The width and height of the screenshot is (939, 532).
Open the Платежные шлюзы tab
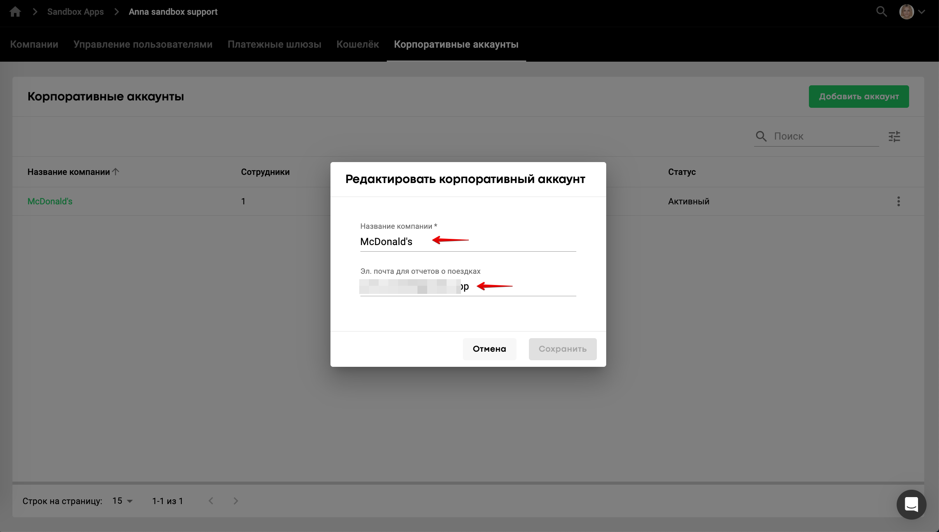(x=274, y=44)
